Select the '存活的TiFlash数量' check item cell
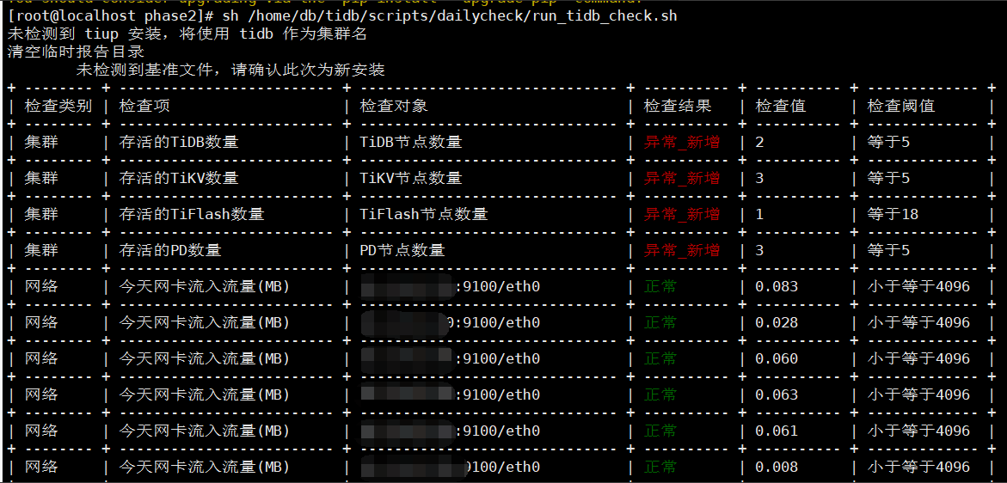The width and height of the screenshot is (1007, 483). click(192, 214)
